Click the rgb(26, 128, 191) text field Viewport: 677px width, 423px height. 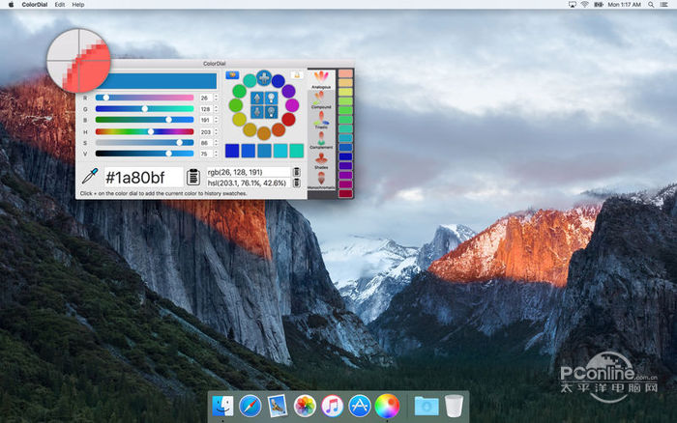point(249,172)
